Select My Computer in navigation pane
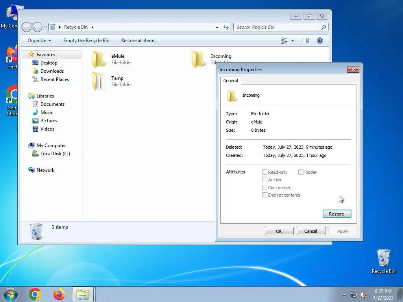 tap(47, 145)
